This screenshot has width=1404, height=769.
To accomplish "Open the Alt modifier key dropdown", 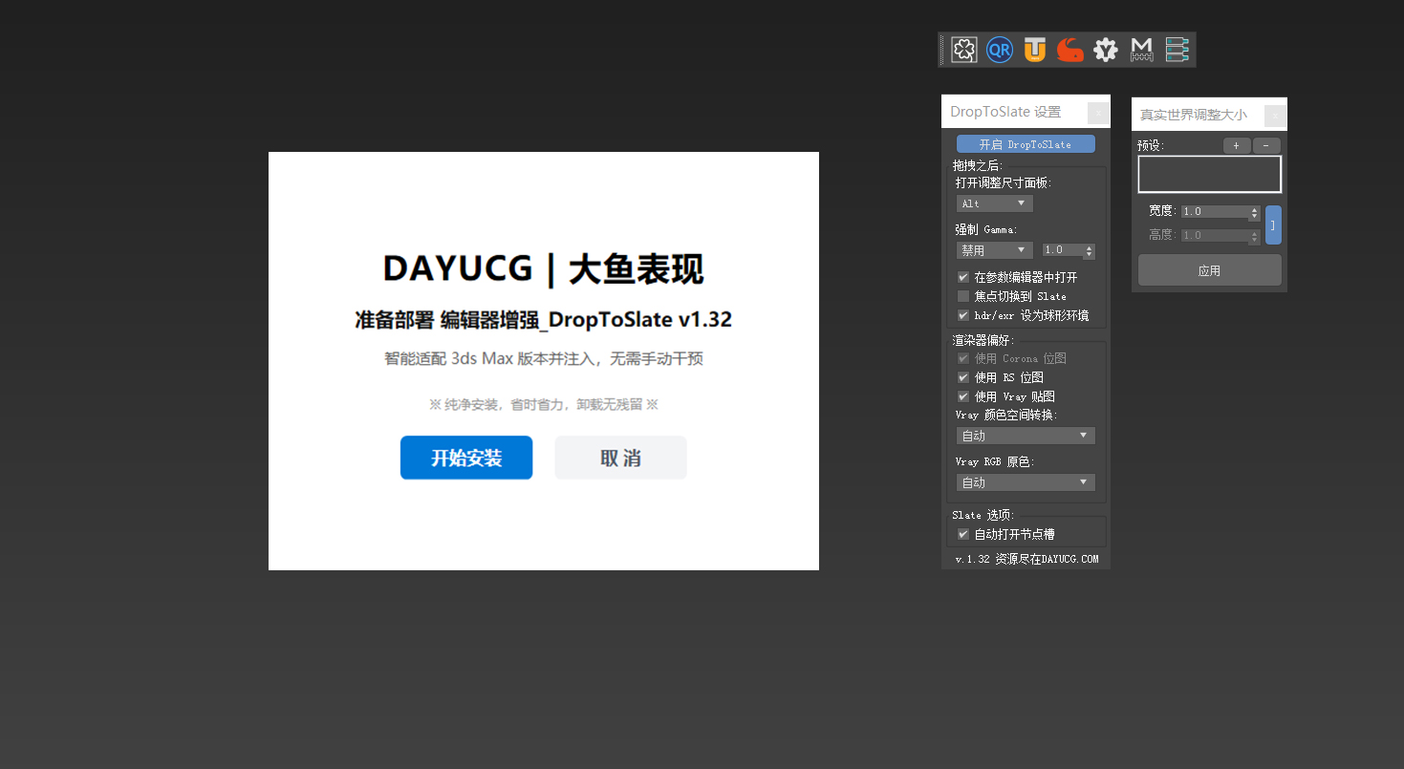I will pos(995,203).
